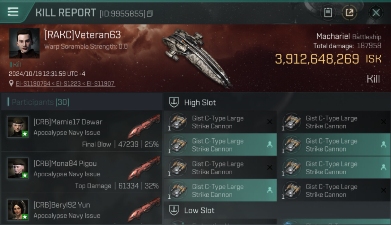391x225 pixels.
Task: Select first destroyed Gist C-Type Strike Cannon
Action: (220, 122)
